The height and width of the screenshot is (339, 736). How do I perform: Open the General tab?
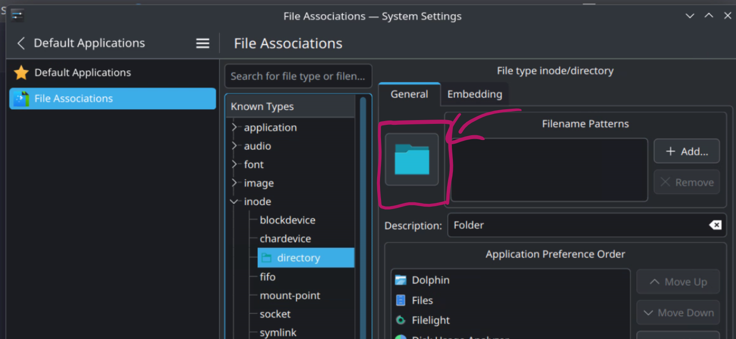[x=409, y=94]
